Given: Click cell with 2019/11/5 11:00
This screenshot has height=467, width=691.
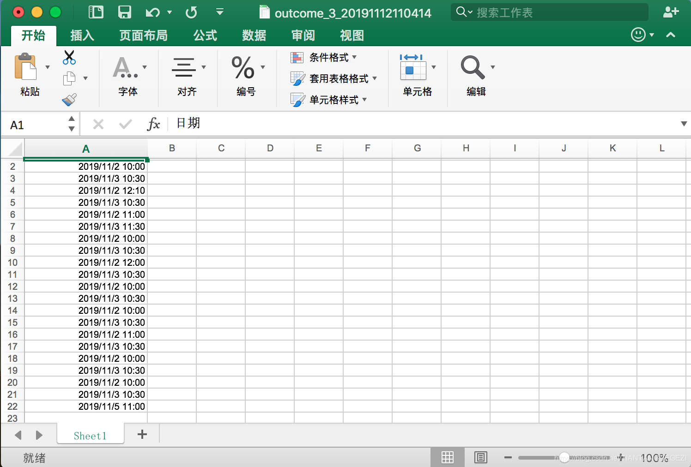Looking at the screenshot, I should tap(86, 407).
